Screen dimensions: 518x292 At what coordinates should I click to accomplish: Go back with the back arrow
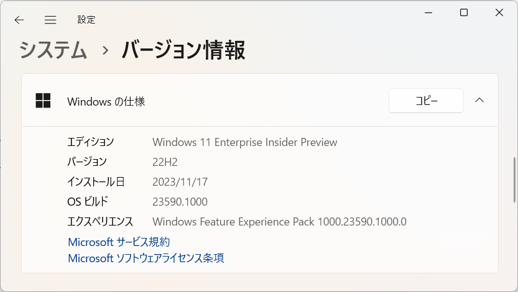click(x=19, y=20)
